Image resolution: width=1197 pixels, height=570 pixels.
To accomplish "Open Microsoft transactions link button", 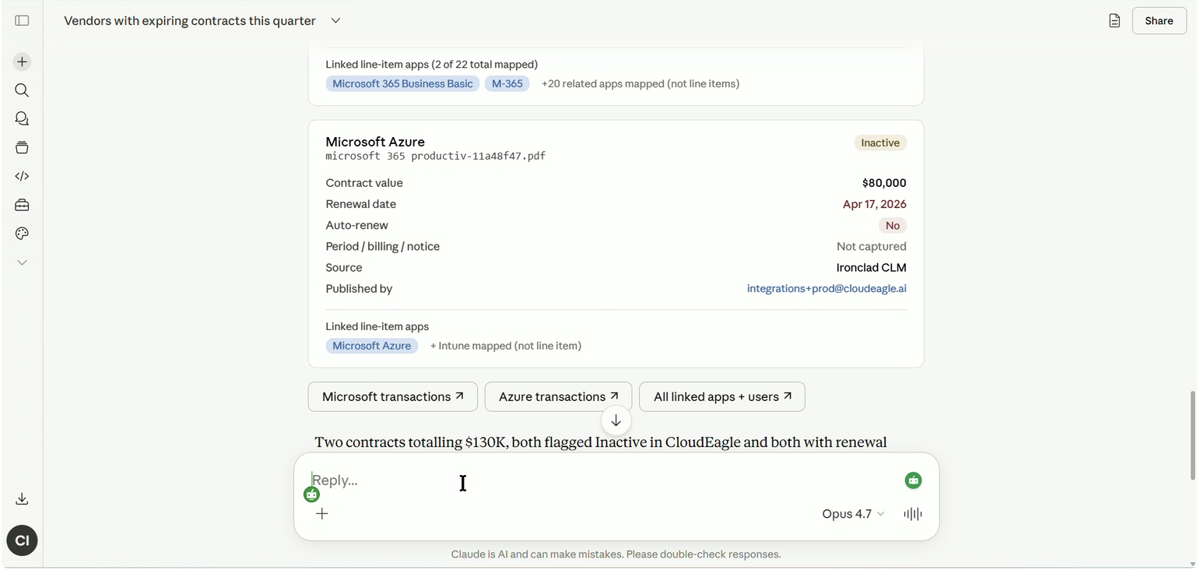I will point(393,396).
